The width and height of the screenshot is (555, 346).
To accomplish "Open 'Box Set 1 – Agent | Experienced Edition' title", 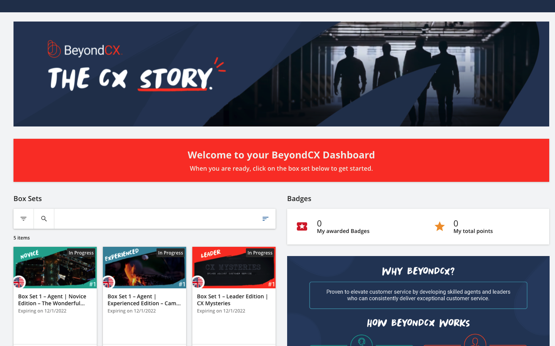I will click(x=144, y=300).
